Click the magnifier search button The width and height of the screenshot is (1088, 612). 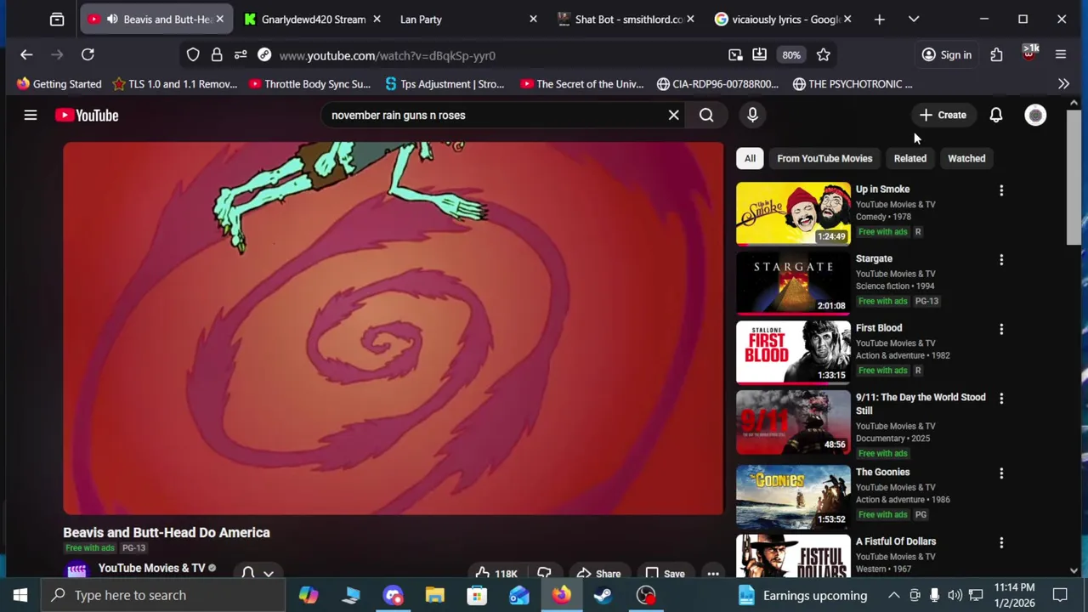(x=706, y=115)
